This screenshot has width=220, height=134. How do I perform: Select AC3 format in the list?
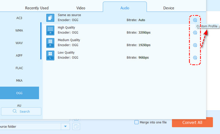coord(19,18)
